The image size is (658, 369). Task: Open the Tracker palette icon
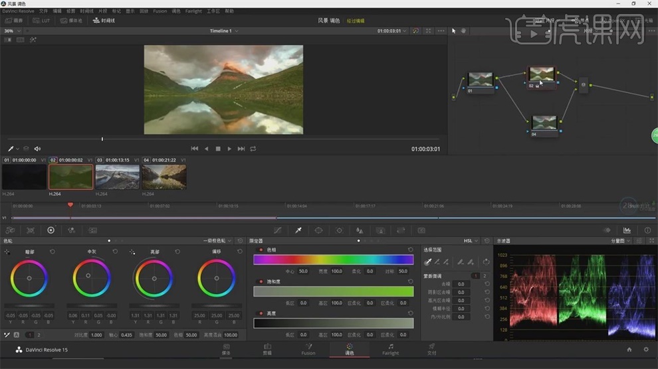(339, 230)
